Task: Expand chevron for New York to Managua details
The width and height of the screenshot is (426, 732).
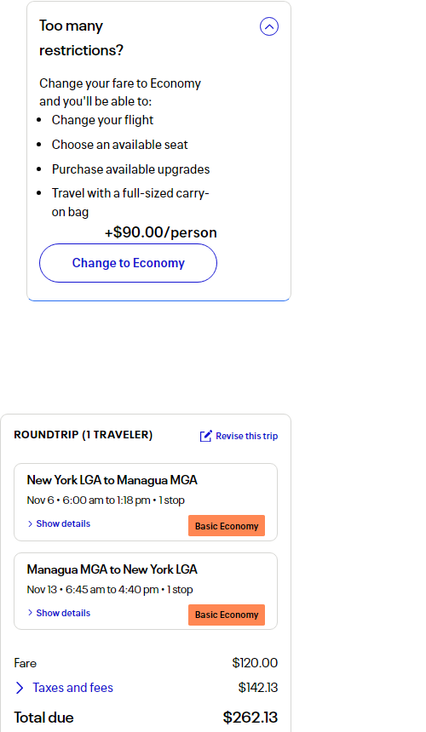Action: tap(31, 523)
